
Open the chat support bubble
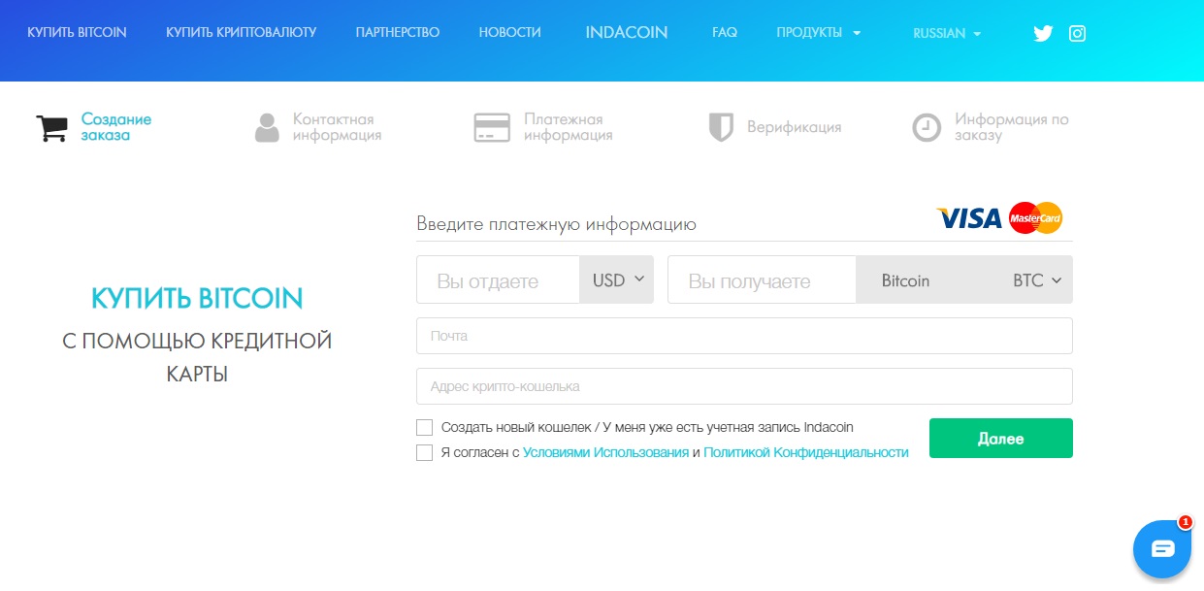pos(1162,549)
